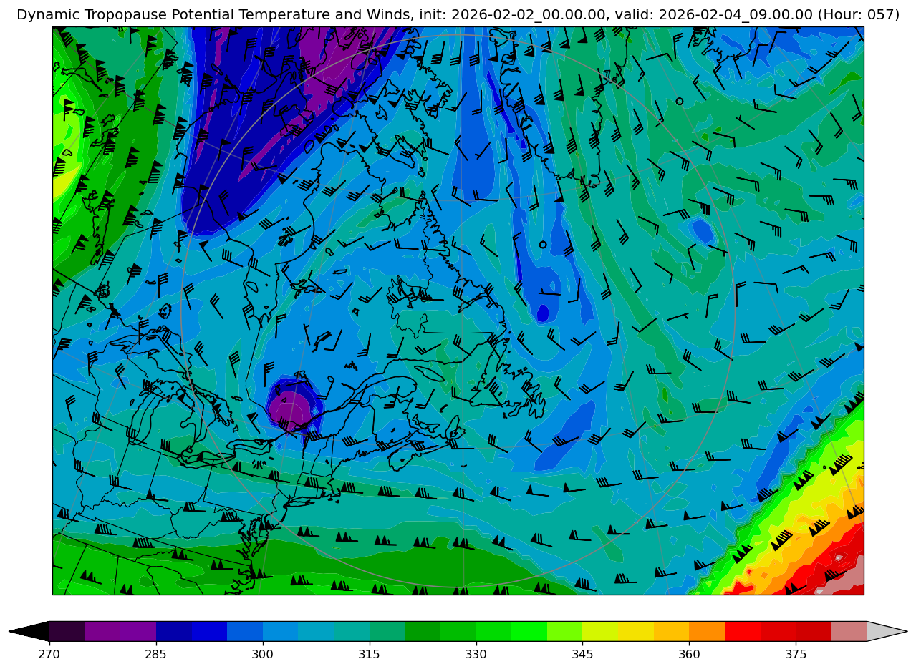916x669 pixels.
Task: Click the black left colorbar extension arrow
Action: coord(30,631)
